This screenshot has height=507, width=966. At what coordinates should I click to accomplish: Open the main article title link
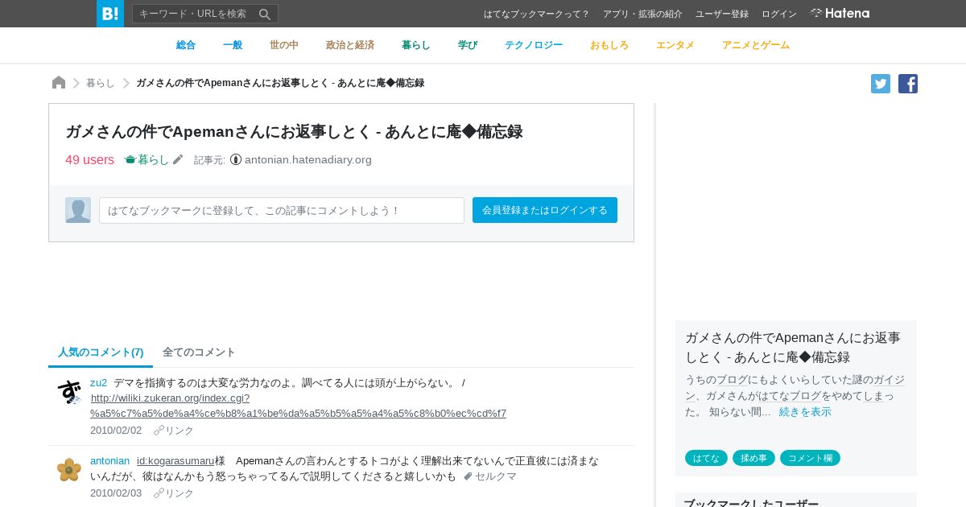coord(294,132)
